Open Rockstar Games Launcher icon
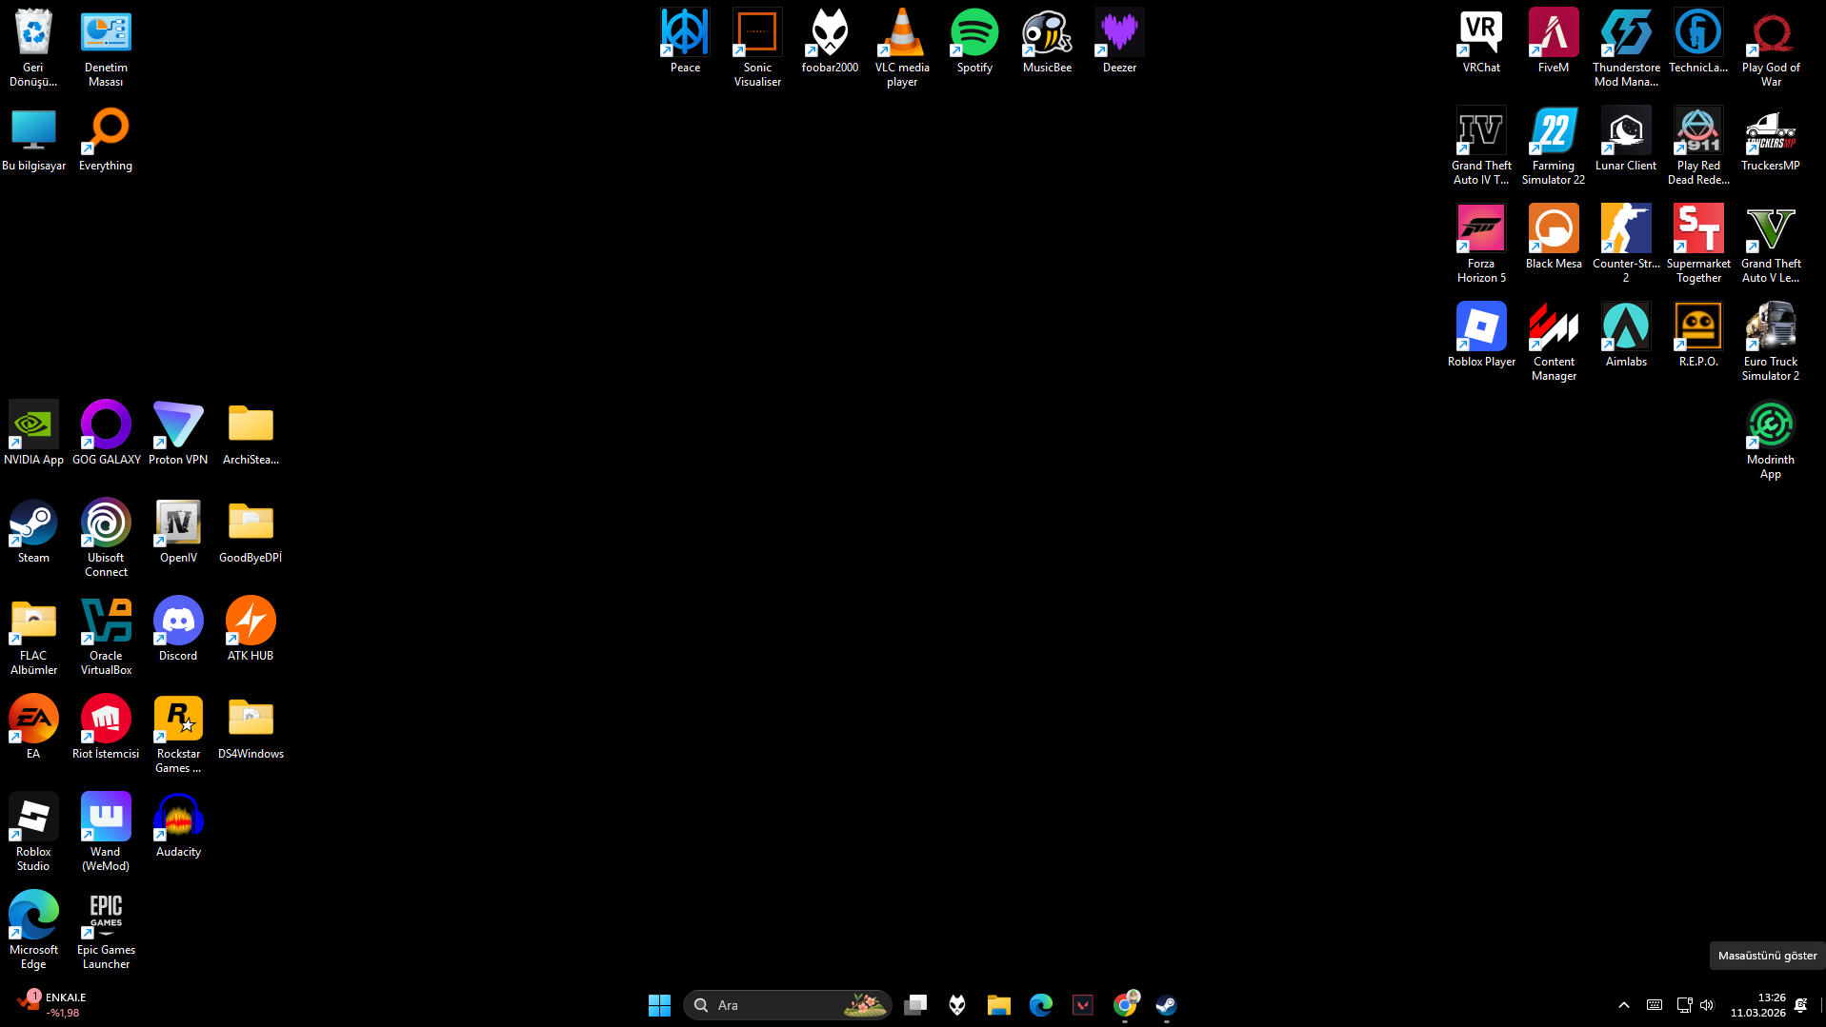This screenshot has height=1027, width=1826. click(x=178, y=733)
